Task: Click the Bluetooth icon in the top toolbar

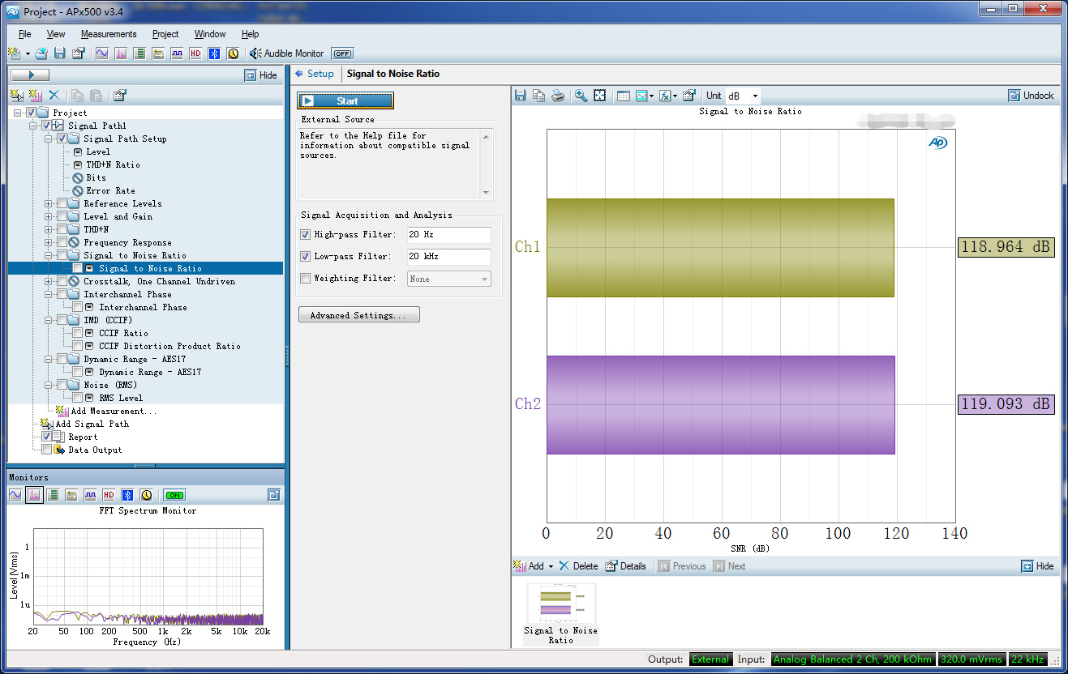Action: [214, 53]
